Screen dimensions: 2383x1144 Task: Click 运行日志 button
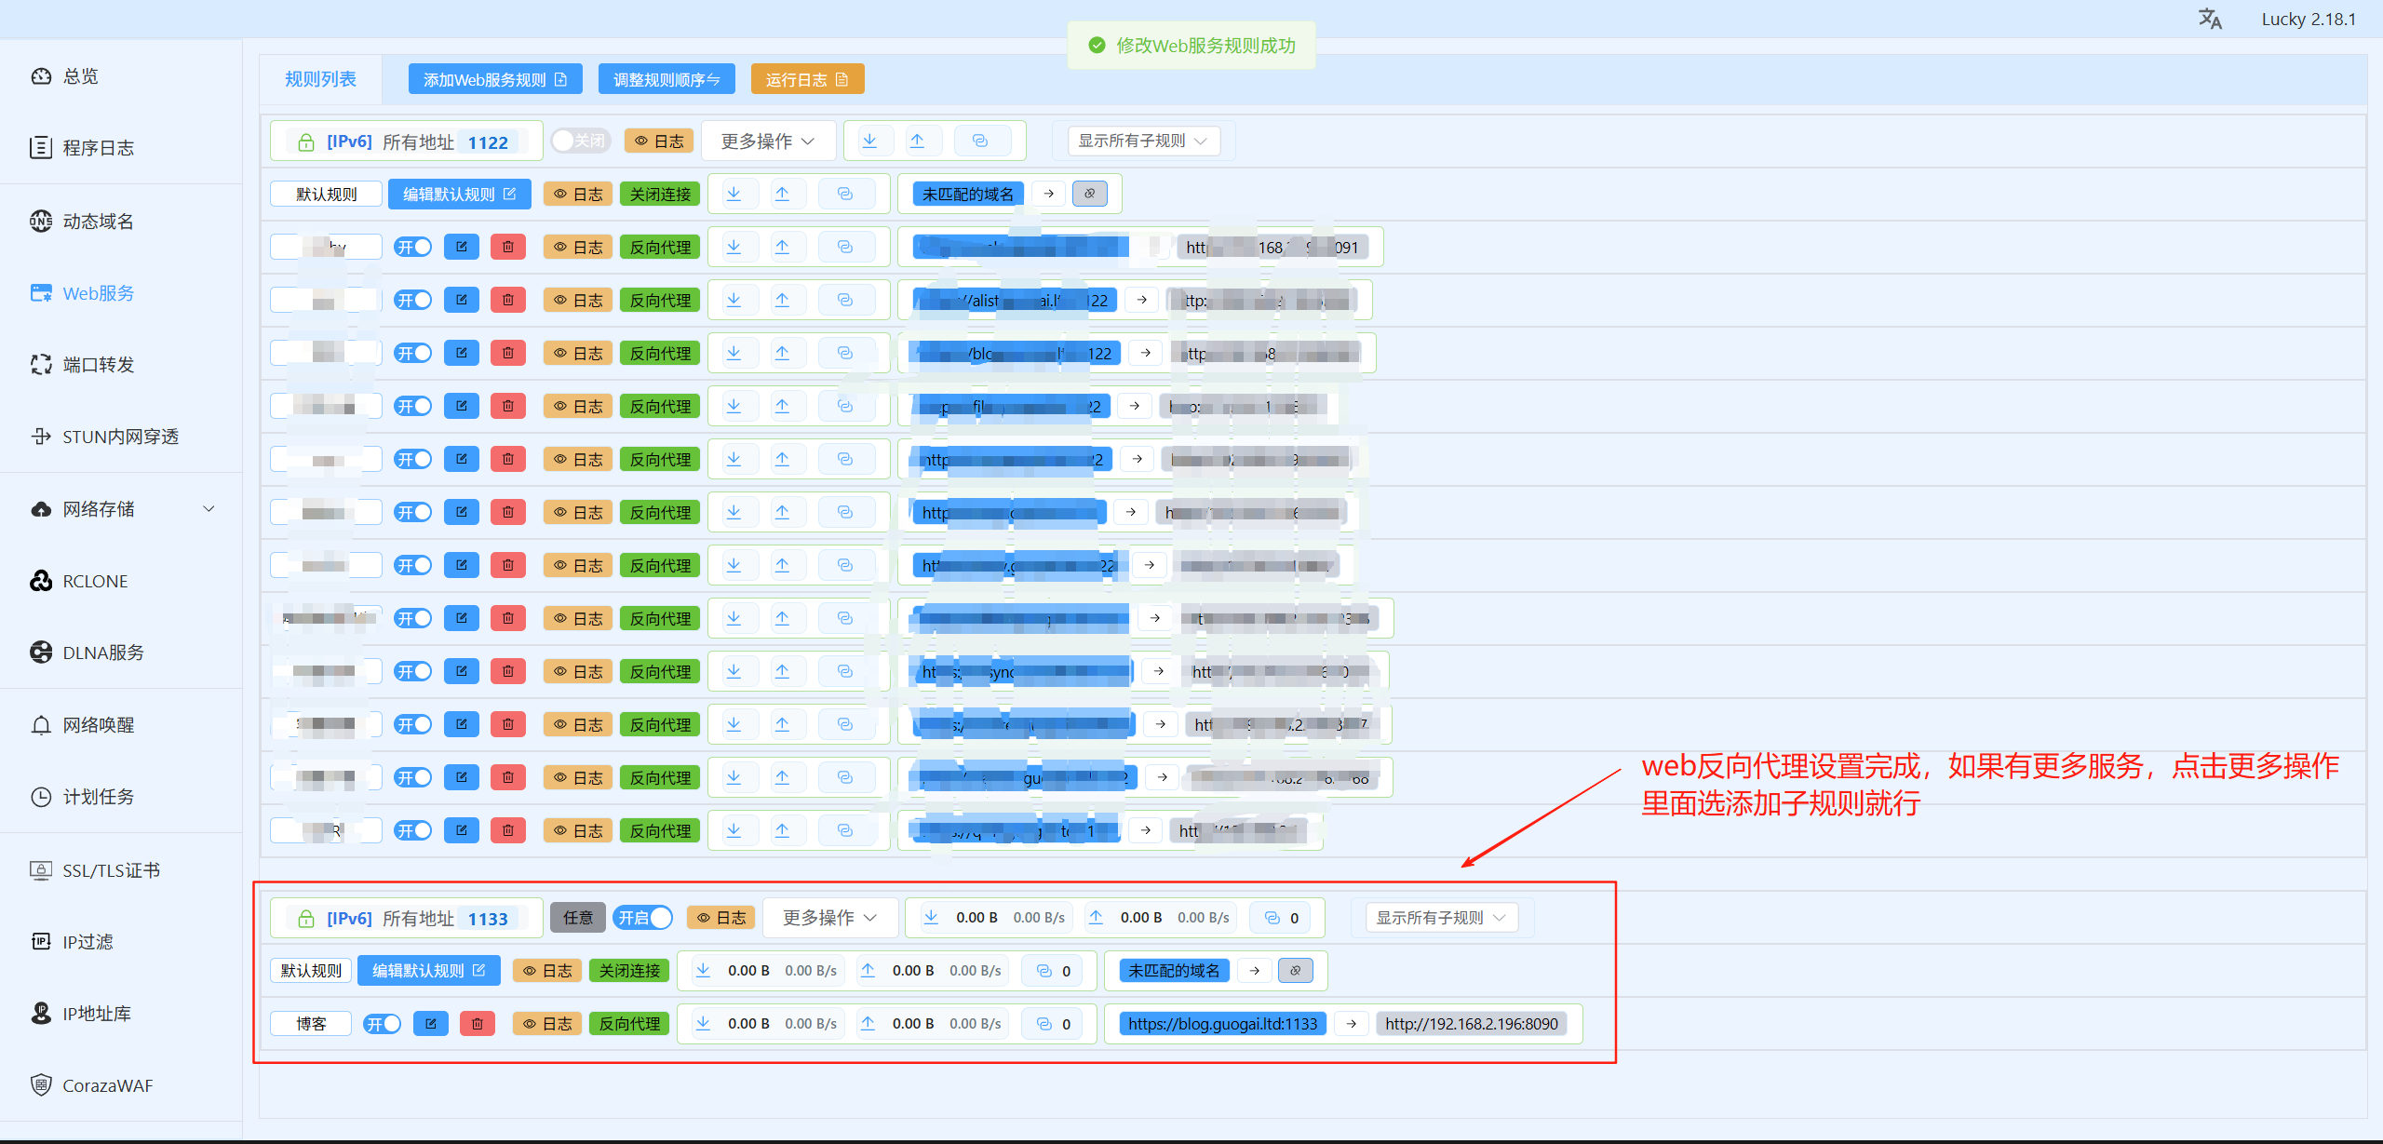tap(807, 80)
